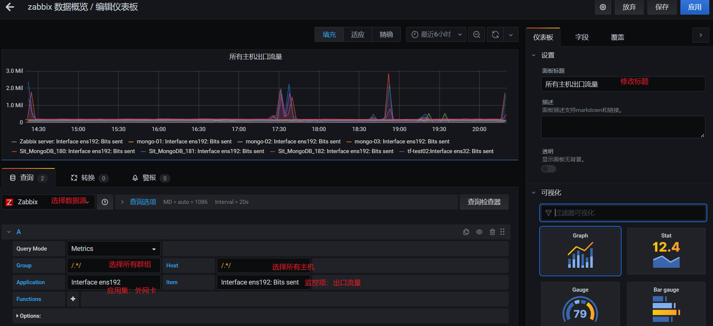Click the Host field showing /.*/
The height and width of the screenshot is (326, 713).
coord(263,266)
